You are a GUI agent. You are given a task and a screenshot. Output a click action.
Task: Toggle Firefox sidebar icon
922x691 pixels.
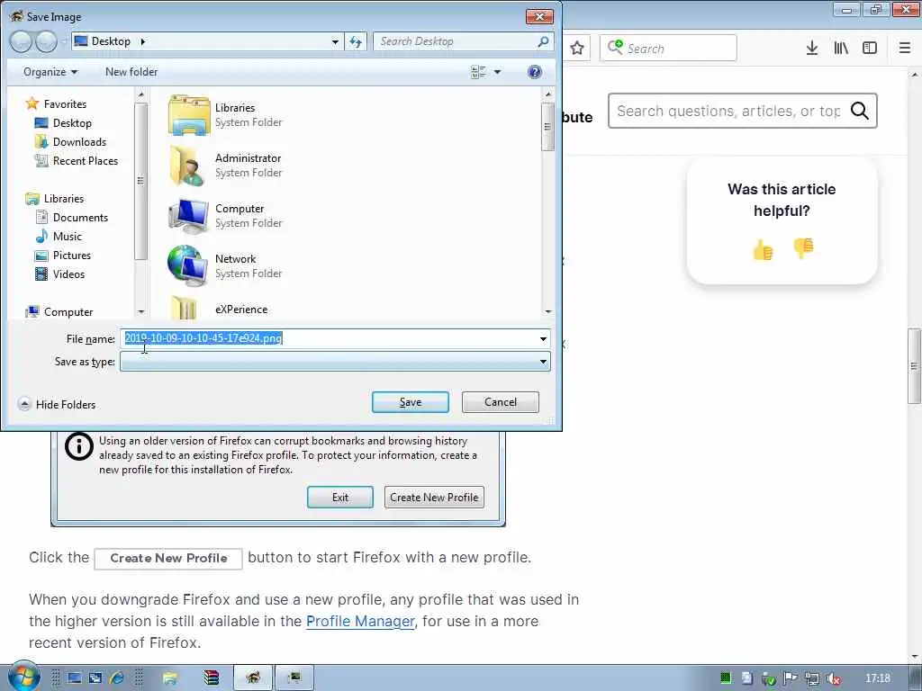(x=870, y=49)
